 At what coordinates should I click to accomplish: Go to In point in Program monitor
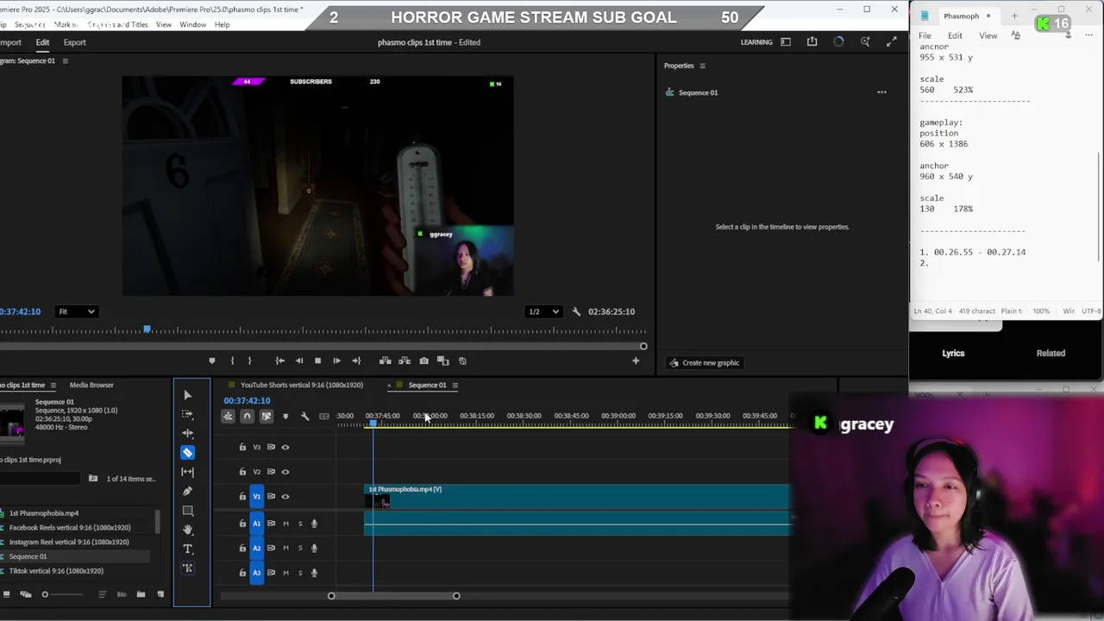[x=279, y=361]
